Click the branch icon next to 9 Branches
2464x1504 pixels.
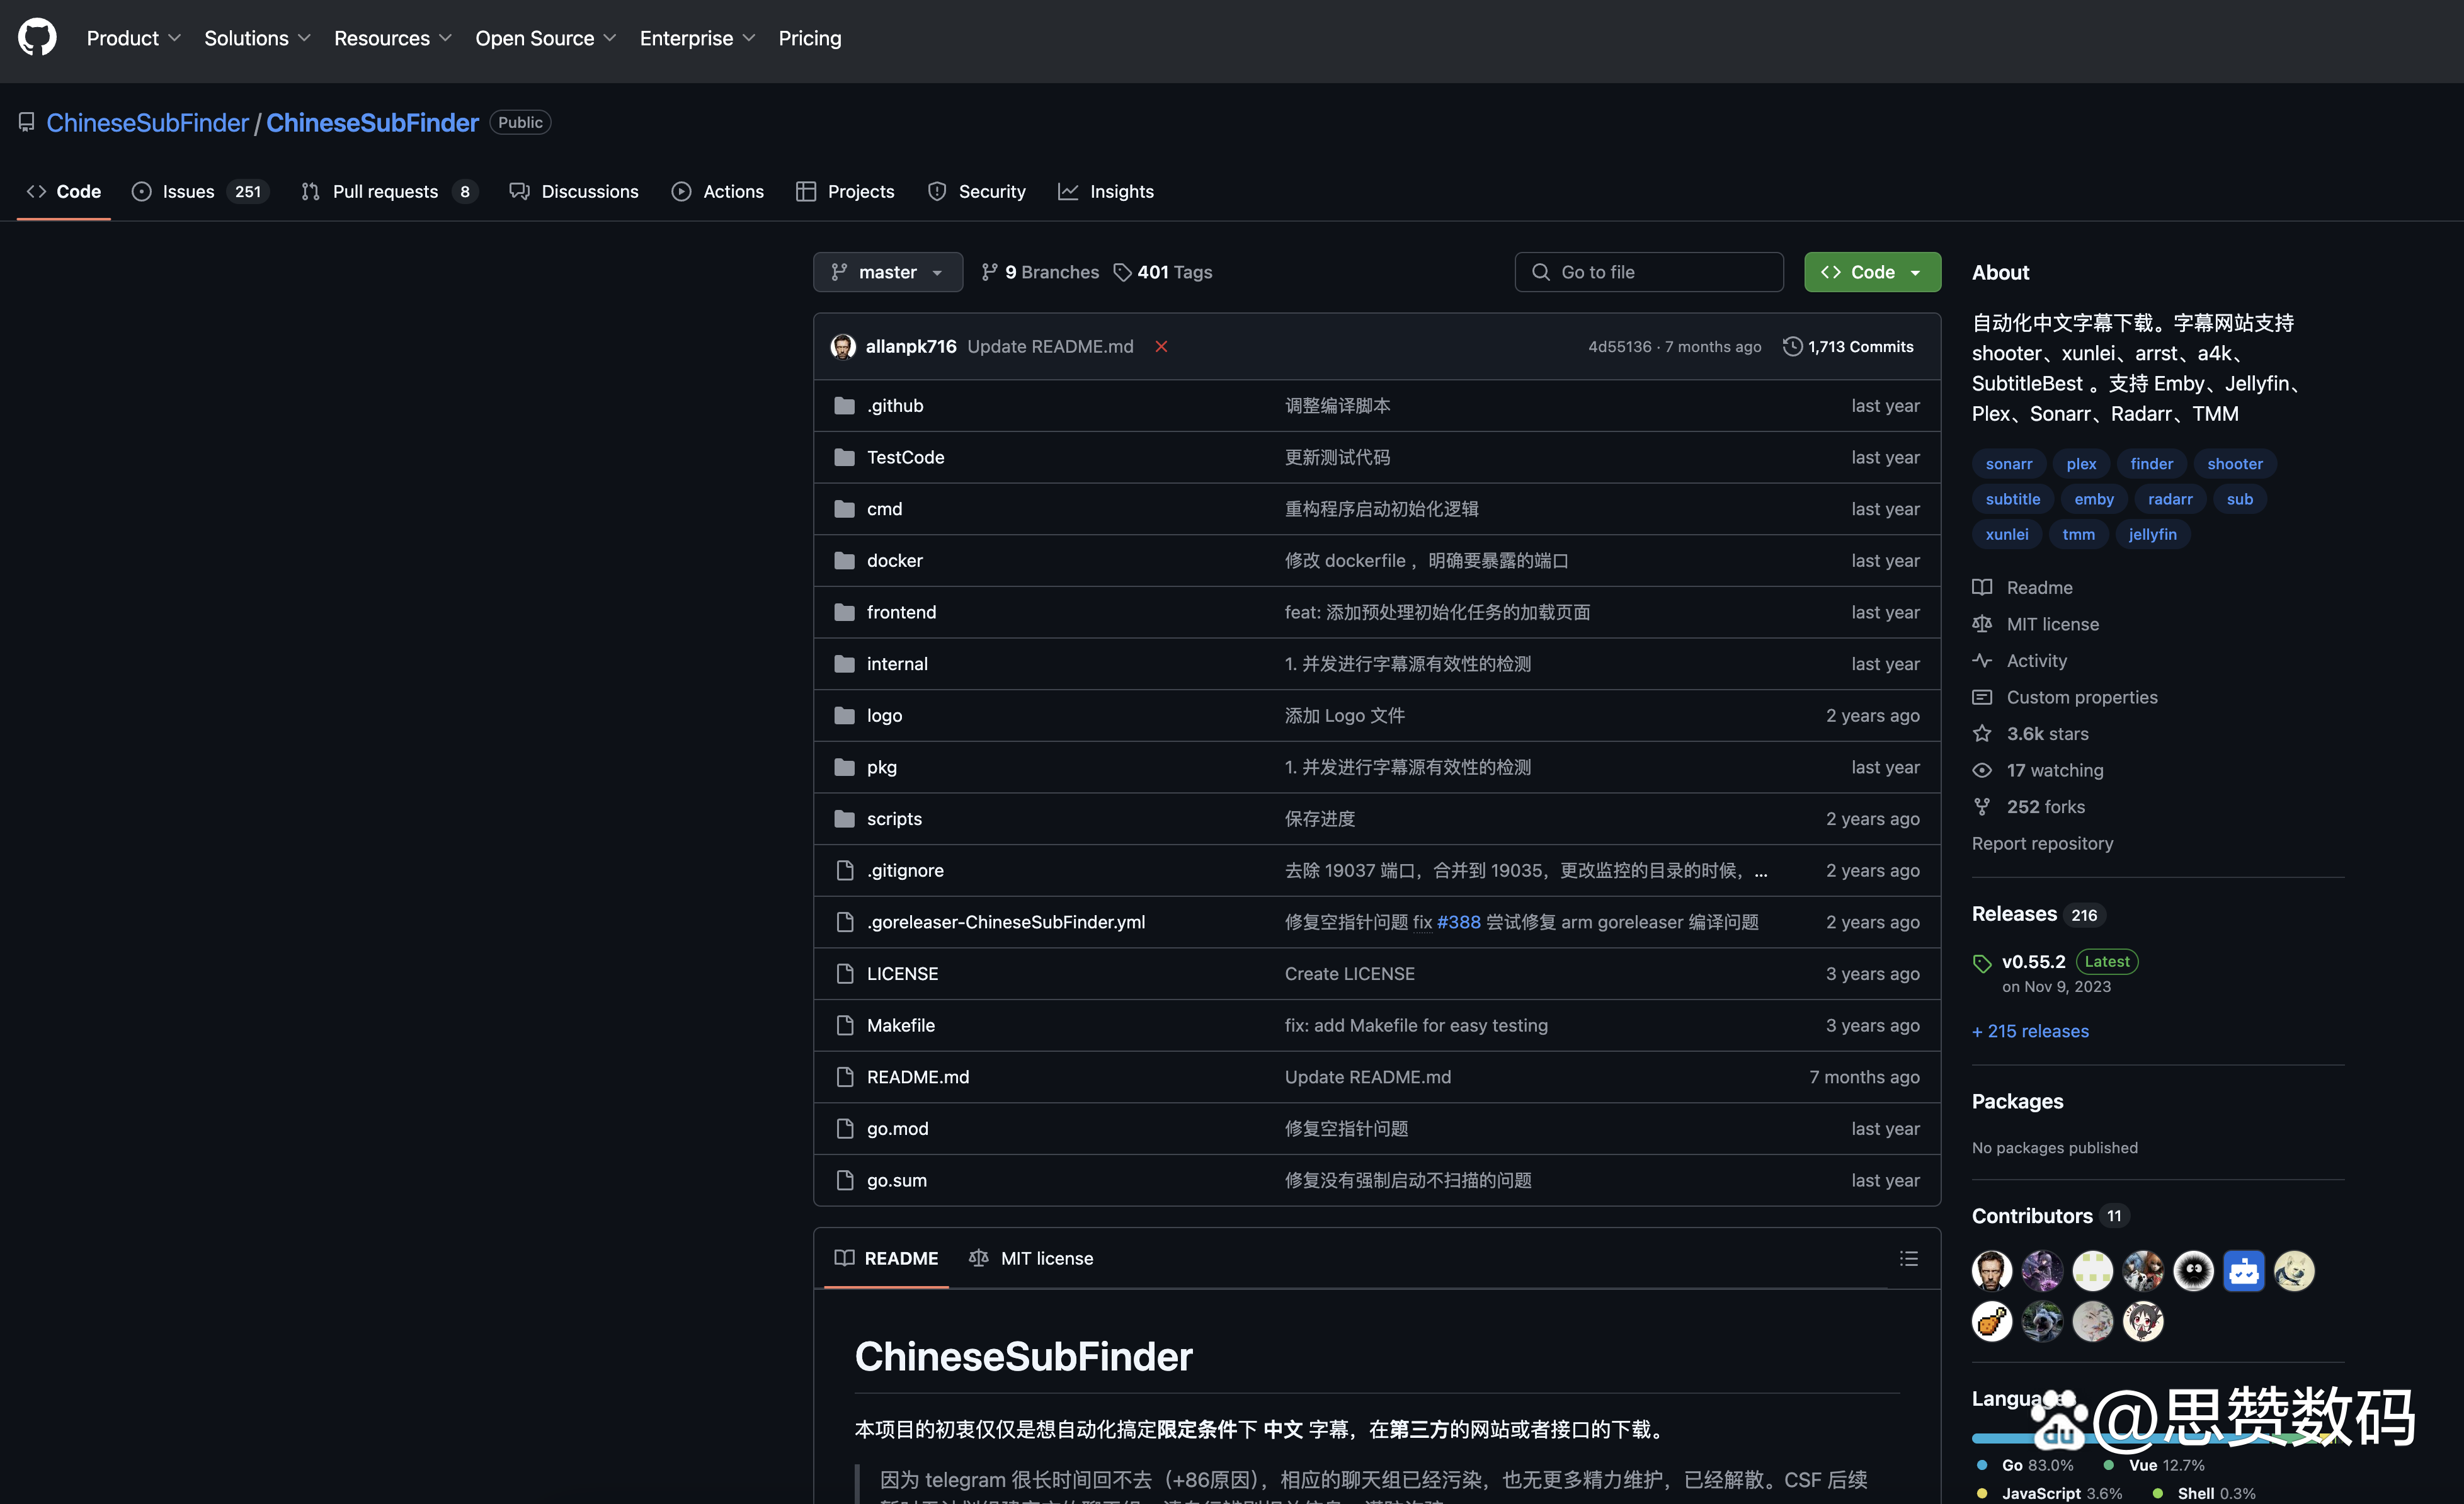(x=989, y=272)
